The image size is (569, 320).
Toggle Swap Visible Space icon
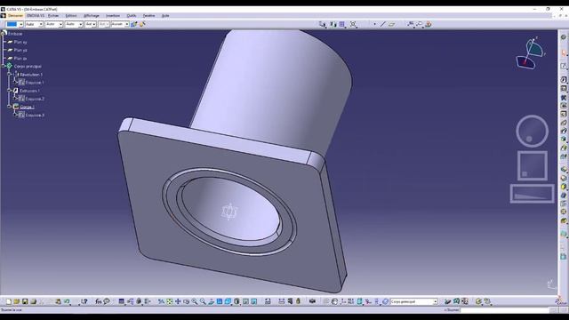(x=254, y=301)
